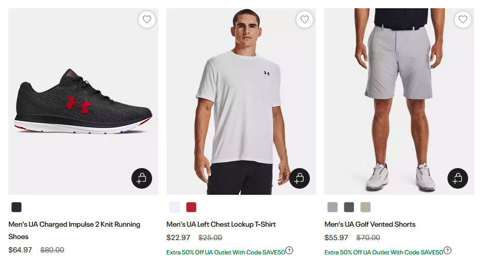Screen dimensions: 481x256
Task: Quick add the running shoes to bag
Action: click(x=142, y=178)
